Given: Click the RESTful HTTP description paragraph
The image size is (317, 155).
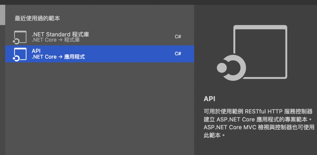Looking at the screenshot, I should click(x=259, y=123).
